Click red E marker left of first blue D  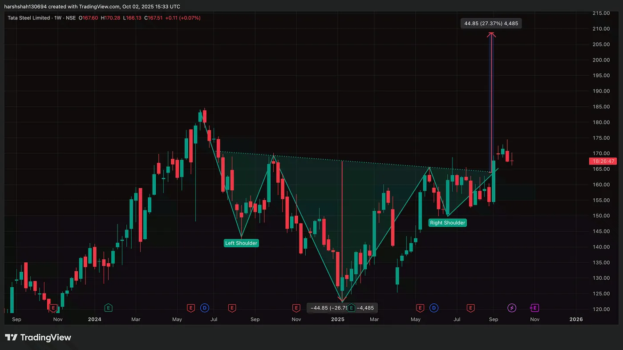[x=191, y=307]
